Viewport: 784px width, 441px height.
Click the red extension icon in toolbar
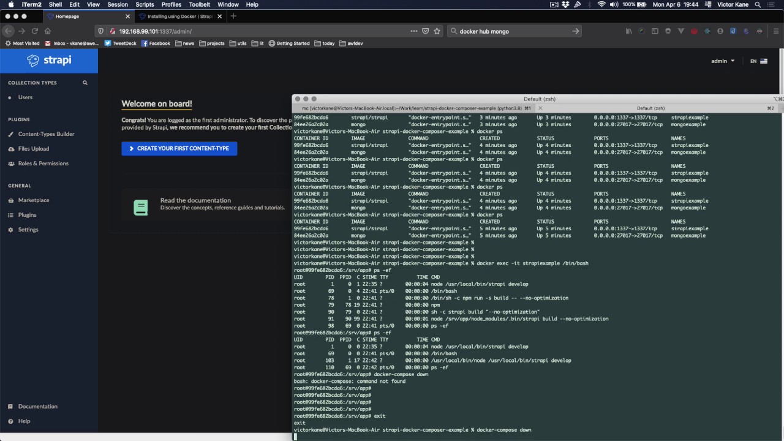click(x=694, y=31)
